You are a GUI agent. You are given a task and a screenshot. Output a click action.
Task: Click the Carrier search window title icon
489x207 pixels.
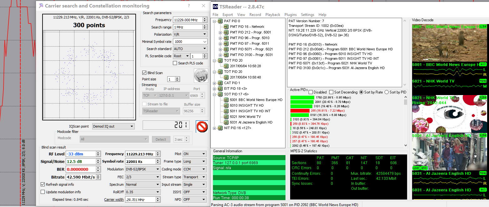pos(41,6)
